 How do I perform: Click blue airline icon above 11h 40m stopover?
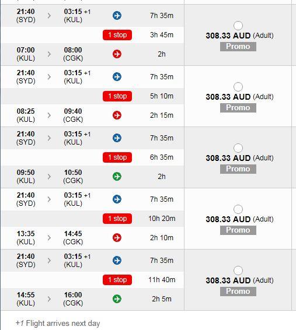pos(117,261)
